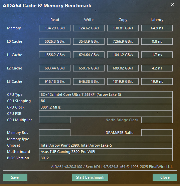Click the CPU Clock label
Image resolution: width=180 pixels, height=186 pixels.
click(16, 107)
